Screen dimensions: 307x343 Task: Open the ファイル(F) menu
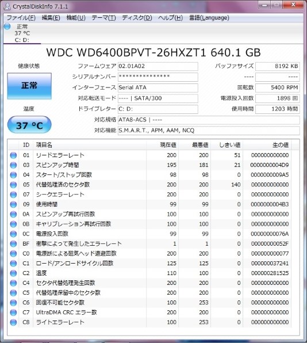21,18
